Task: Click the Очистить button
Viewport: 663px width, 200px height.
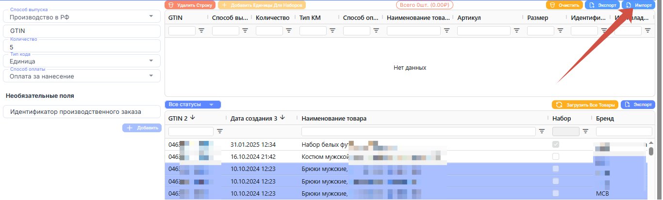Action: pyautogui.click(x=564, y=5)
